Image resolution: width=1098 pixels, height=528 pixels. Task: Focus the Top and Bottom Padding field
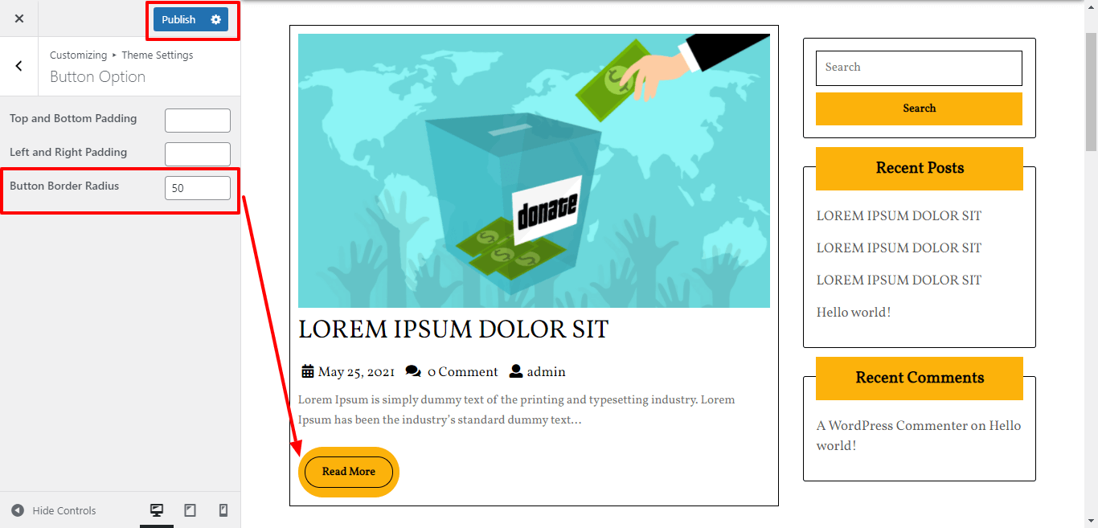198,121
